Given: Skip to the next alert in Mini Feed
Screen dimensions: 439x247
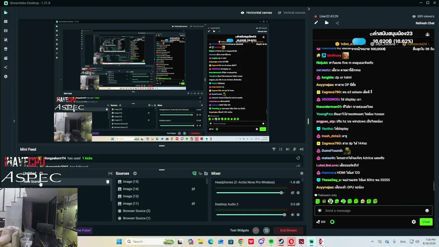Looking at the screenshot, I should 287,149.
